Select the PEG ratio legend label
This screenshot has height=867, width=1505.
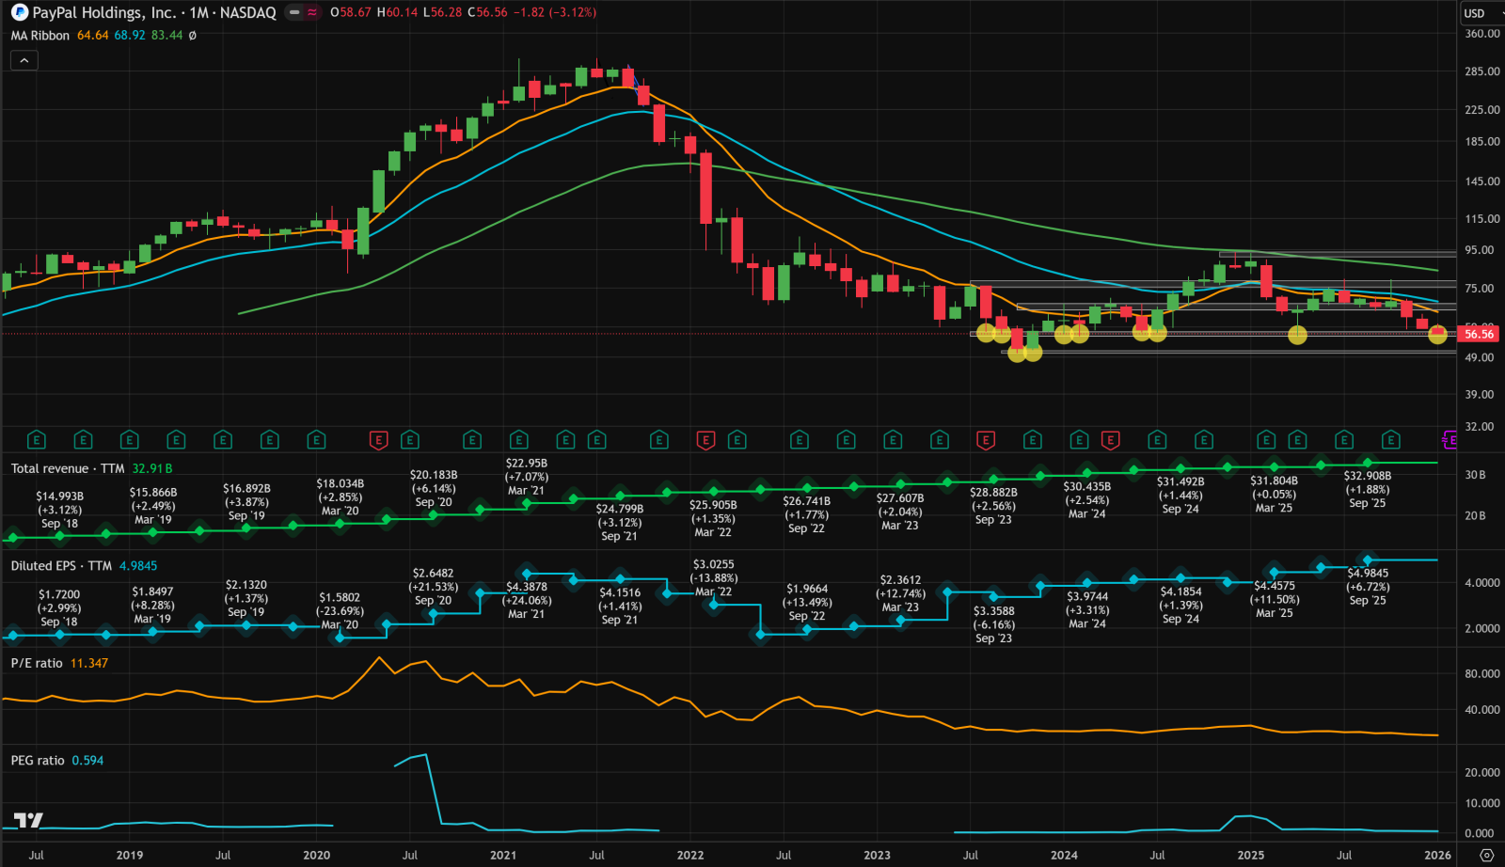coord(38,761)
